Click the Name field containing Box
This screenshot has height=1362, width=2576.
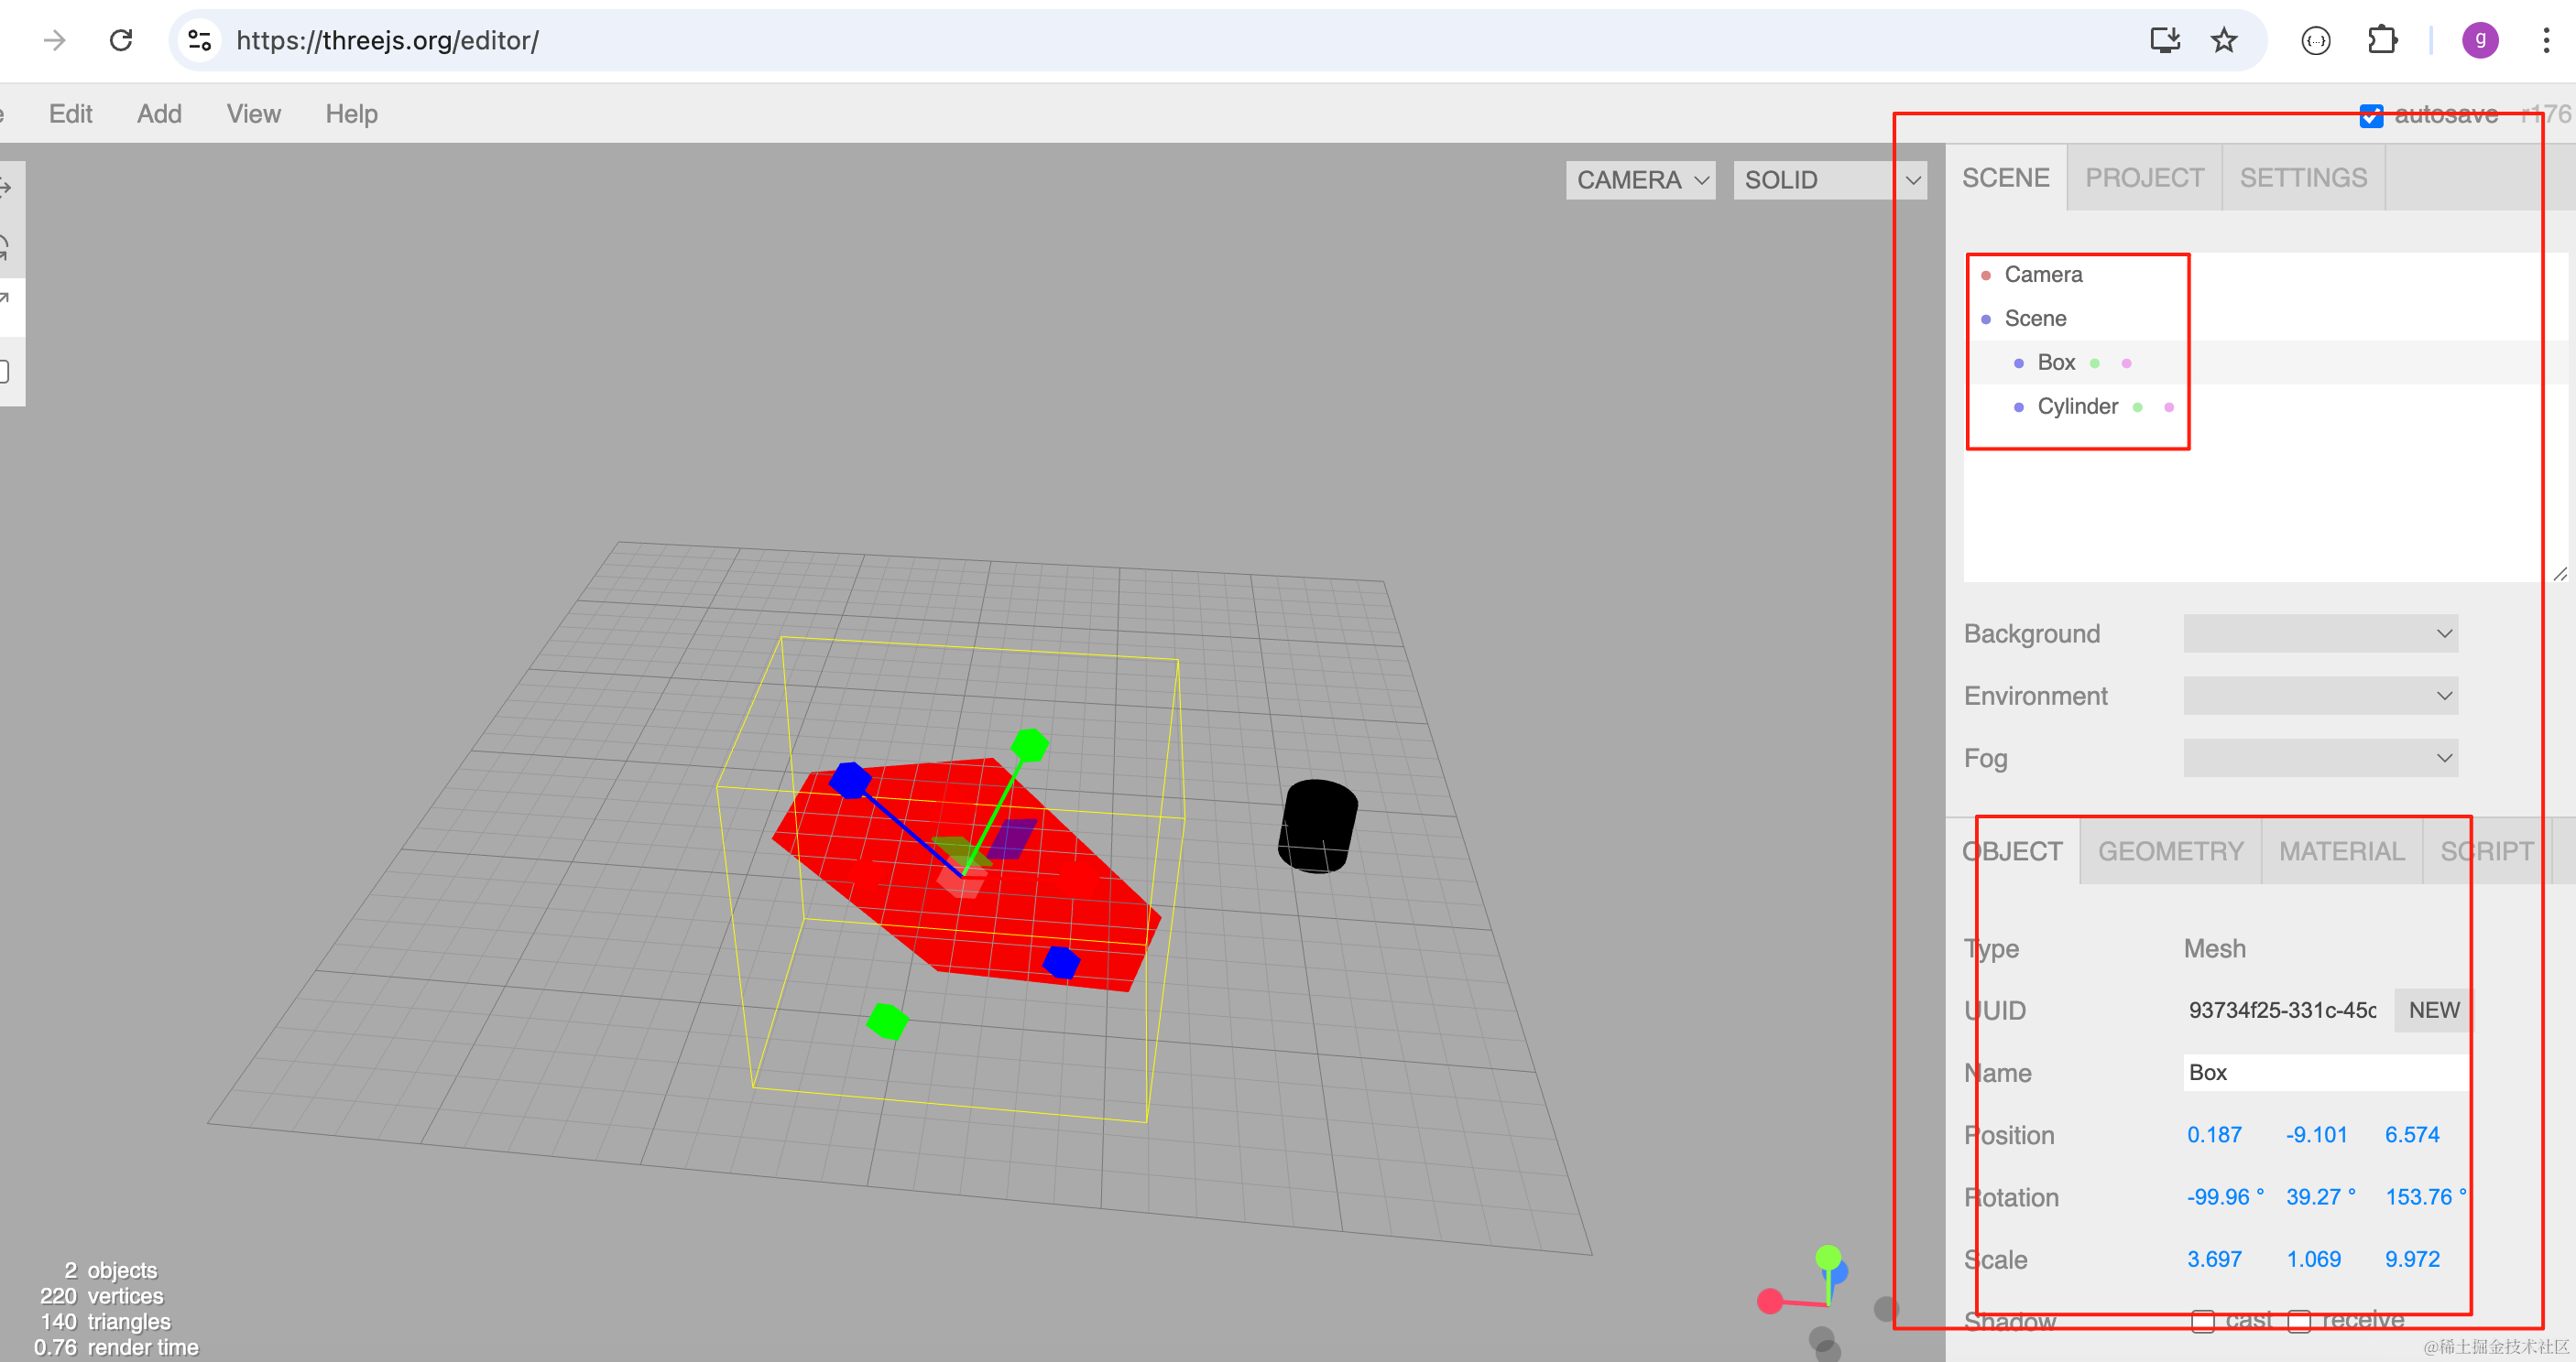pyautogui.click(x=2326, y=1072)
